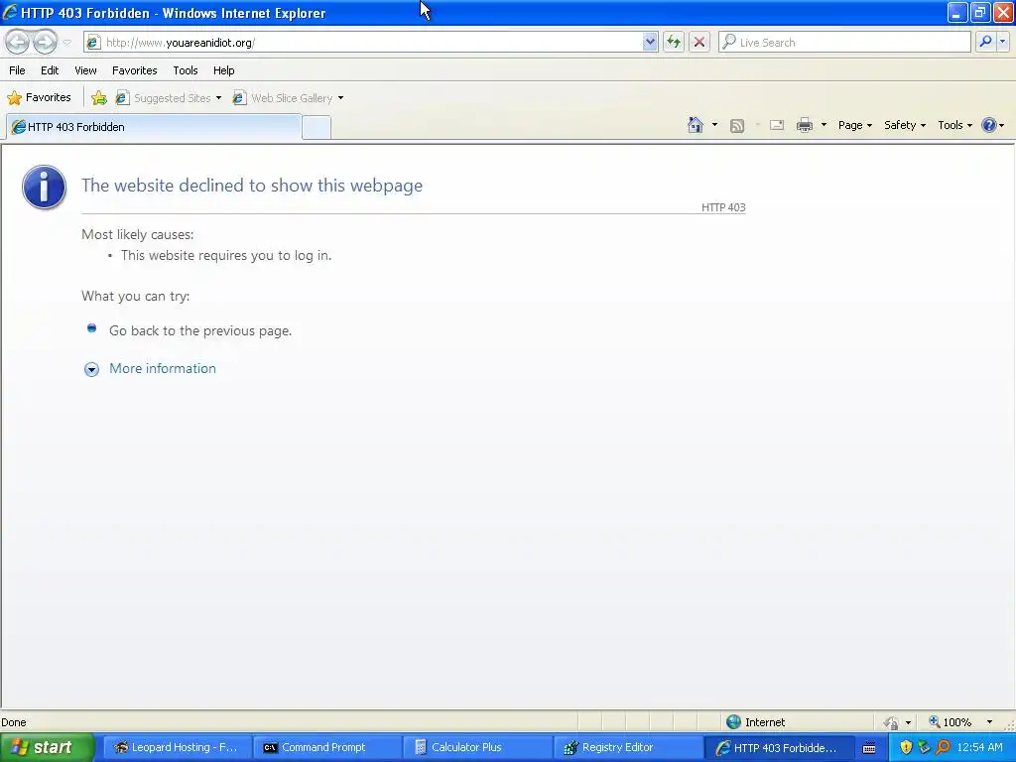Open the Favorites menu in menu bar
The image size is (1016, 762).
pyautogui.click(x=134, y=70)
